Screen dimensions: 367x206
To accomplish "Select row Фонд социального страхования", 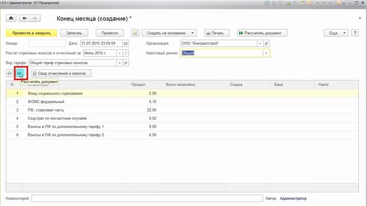I will tap(182, 93).
